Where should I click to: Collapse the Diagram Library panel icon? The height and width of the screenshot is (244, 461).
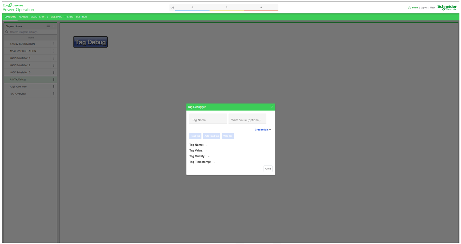pyautogui.click(x=54, y=26)
